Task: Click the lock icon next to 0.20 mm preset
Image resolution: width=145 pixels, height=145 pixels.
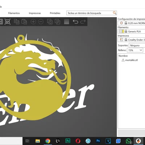Action: [126, 23]
